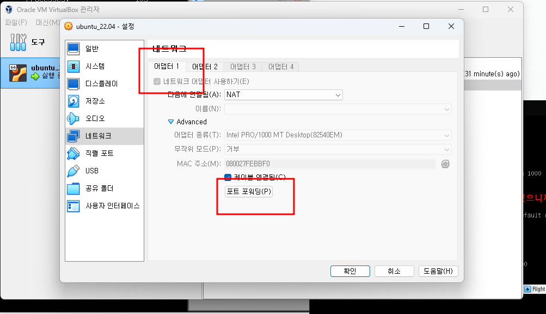
Task: Toggle the 네트워크 어댑터 사용하기 checkbox
Action: tap(157, 81)
